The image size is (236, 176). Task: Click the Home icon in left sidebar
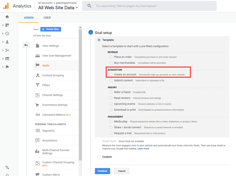point(7,17)
